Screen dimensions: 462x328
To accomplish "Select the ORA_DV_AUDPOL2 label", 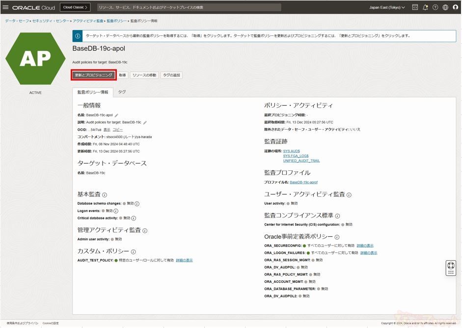I will [281, 296].
